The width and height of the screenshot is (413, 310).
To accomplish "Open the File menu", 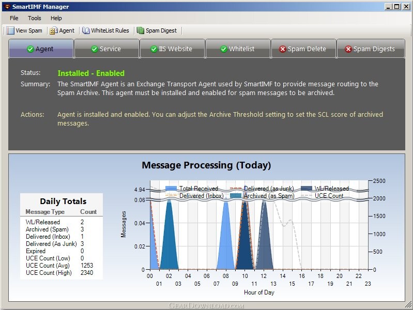I will pyautogui.click(x=14, y=18).
